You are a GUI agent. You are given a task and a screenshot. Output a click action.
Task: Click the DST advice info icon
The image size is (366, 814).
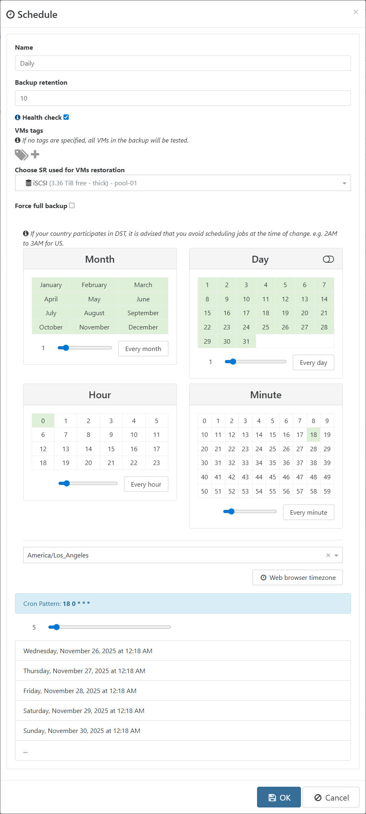coord(26,234)
